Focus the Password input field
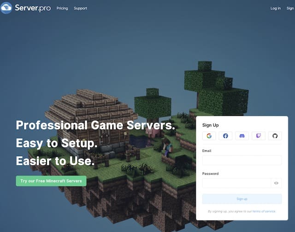This screenshot has width=295, height=232. click(x=236, y=183)
